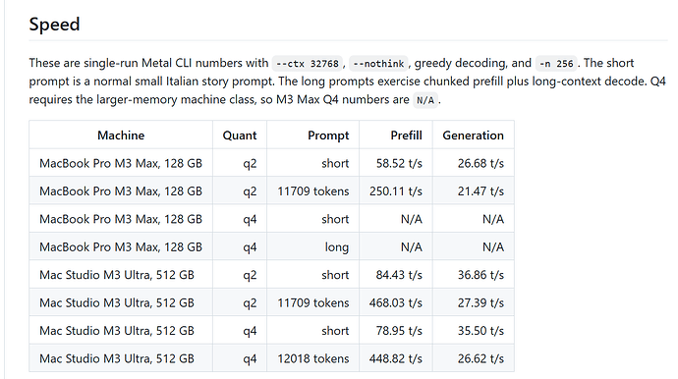The image size is (678, 379).
Task: Click "Mac Studio M3 Ultra" in the 78.95 t/s row
Action: click(94, 331)
